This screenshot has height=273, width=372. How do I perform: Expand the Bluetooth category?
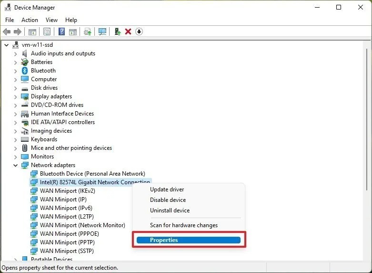click(15, 71)
